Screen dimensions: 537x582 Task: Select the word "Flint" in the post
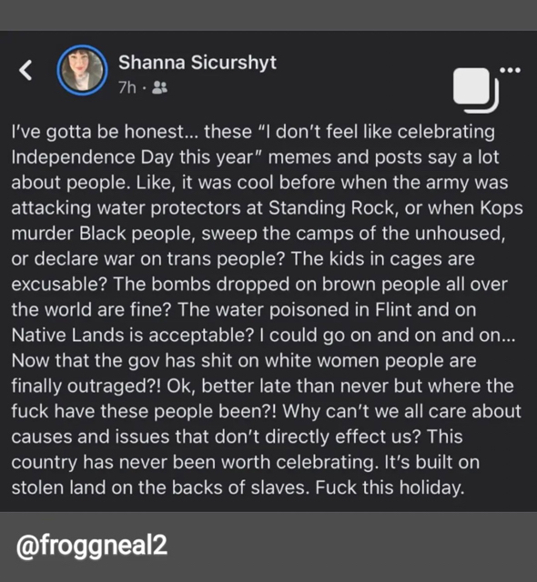(393, 309)
